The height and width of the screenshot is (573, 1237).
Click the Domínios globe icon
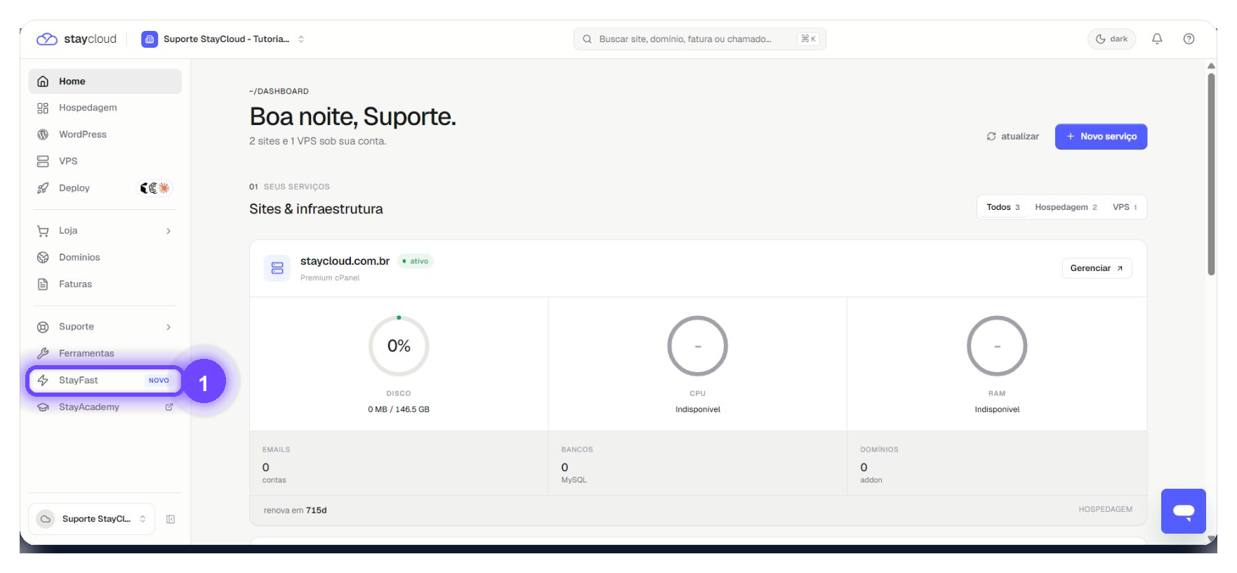[43, 258]
